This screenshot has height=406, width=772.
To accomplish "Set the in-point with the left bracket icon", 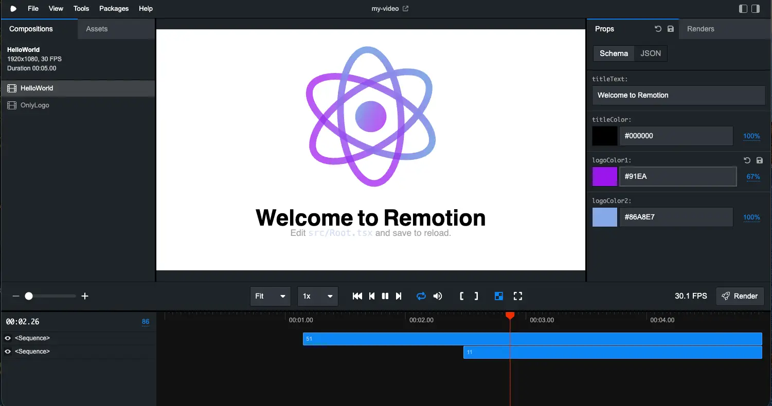I will point(462,296).
